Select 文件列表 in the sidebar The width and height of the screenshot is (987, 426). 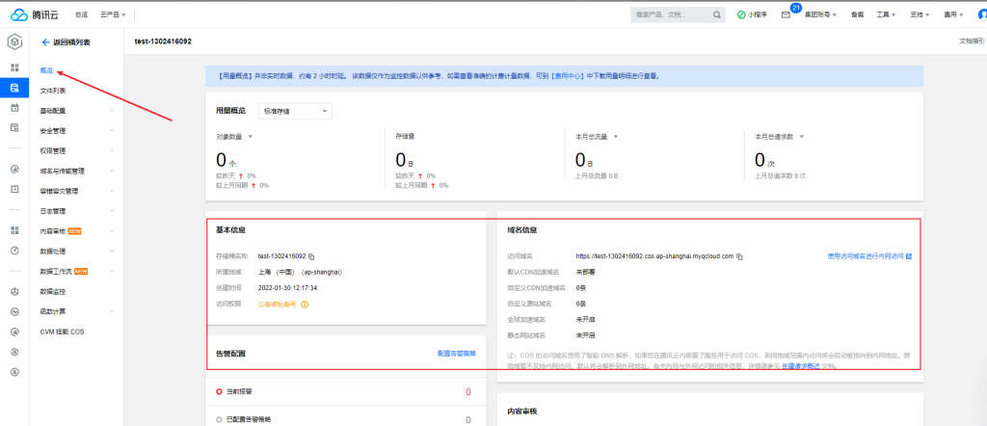point(53,90)
